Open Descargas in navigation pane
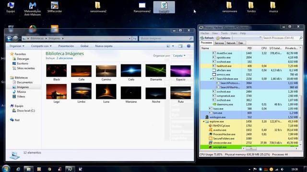The width and height of the screenshot is (307, 172). [21, 59]
